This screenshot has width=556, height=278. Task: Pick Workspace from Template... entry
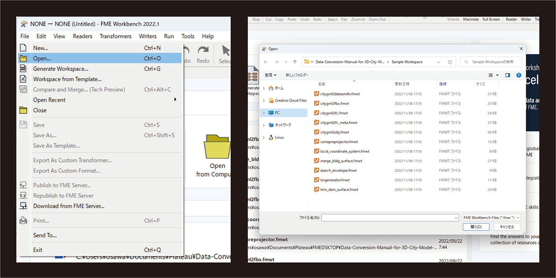pyautogui.click(x=100, y=79)
